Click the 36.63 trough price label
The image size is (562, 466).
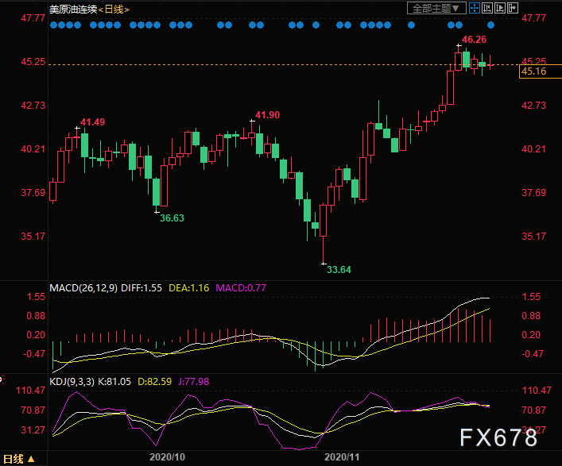(x=172, y=218)
